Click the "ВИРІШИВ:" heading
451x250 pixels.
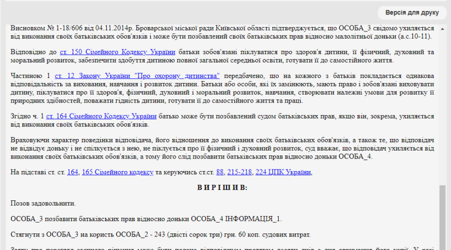222,188
